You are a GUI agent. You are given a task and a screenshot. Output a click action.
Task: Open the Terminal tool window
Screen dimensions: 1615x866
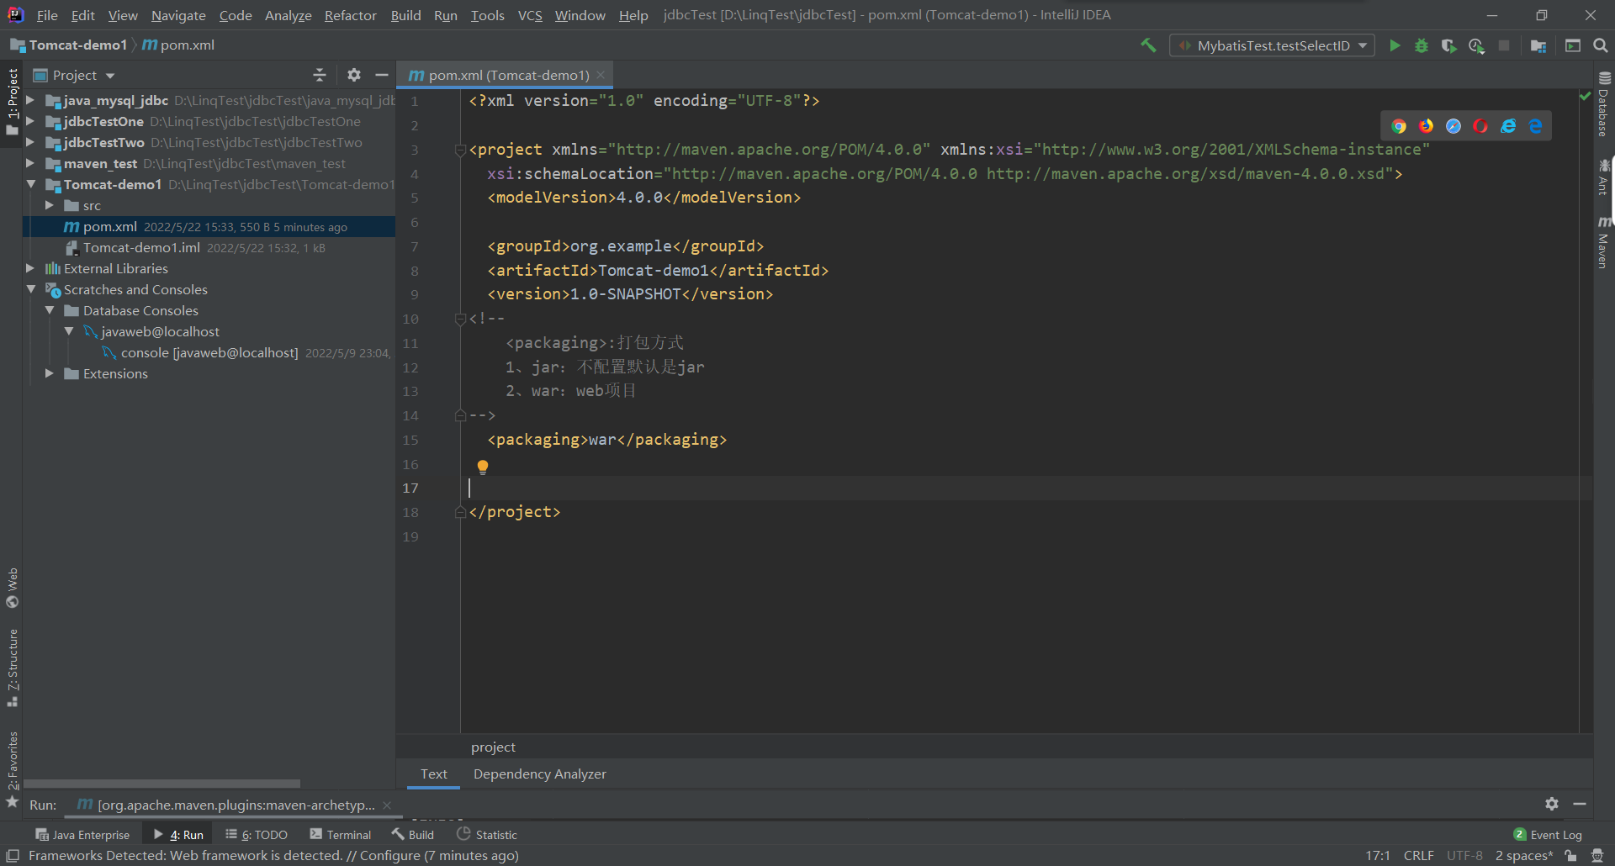341,835
